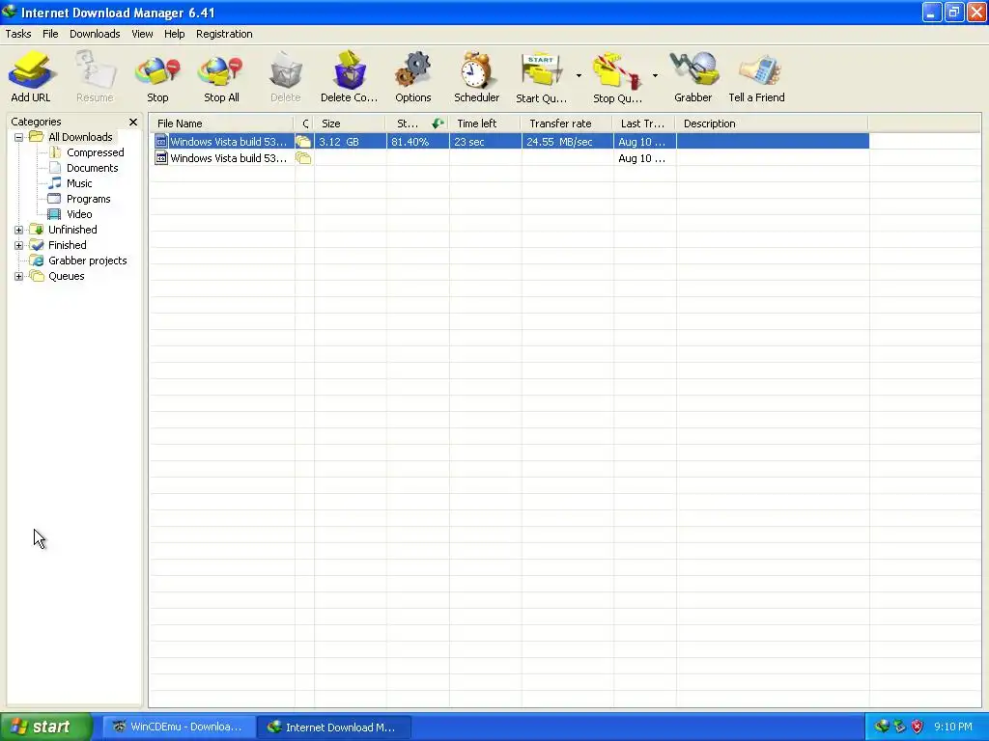Expand the Finished category node

pos(19,245)
